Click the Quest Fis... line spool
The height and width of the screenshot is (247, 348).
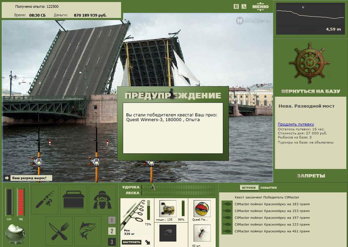pyautogui.click(x=202, y=209)
